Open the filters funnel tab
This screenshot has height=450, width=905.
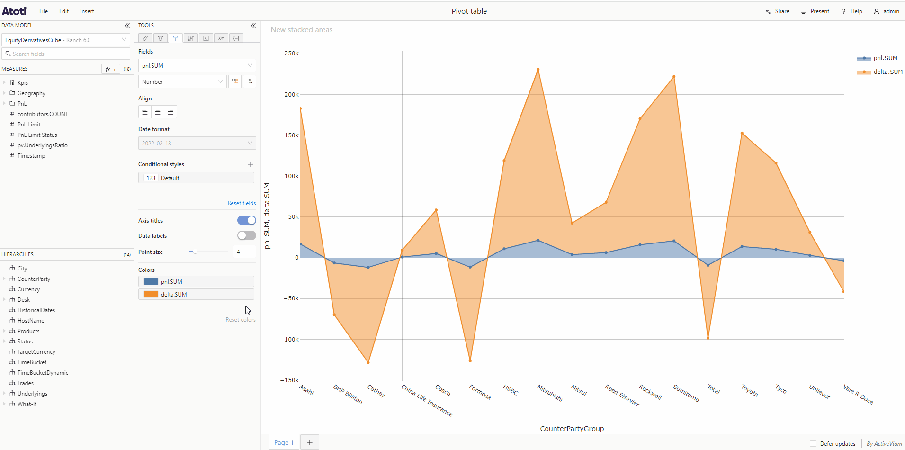click(x=161, y=38)
